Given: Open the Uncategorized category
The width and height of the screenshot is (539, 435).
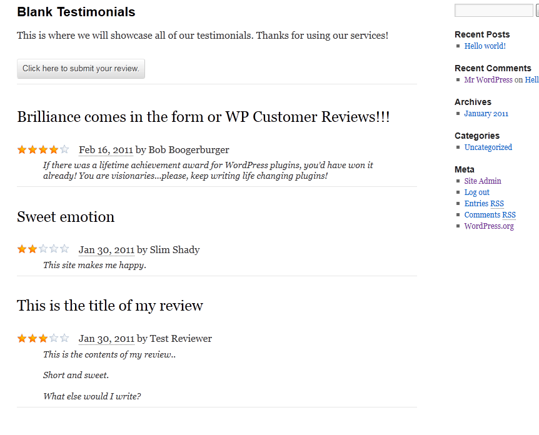Looking at the screenshot, I should tap(488, 147).
